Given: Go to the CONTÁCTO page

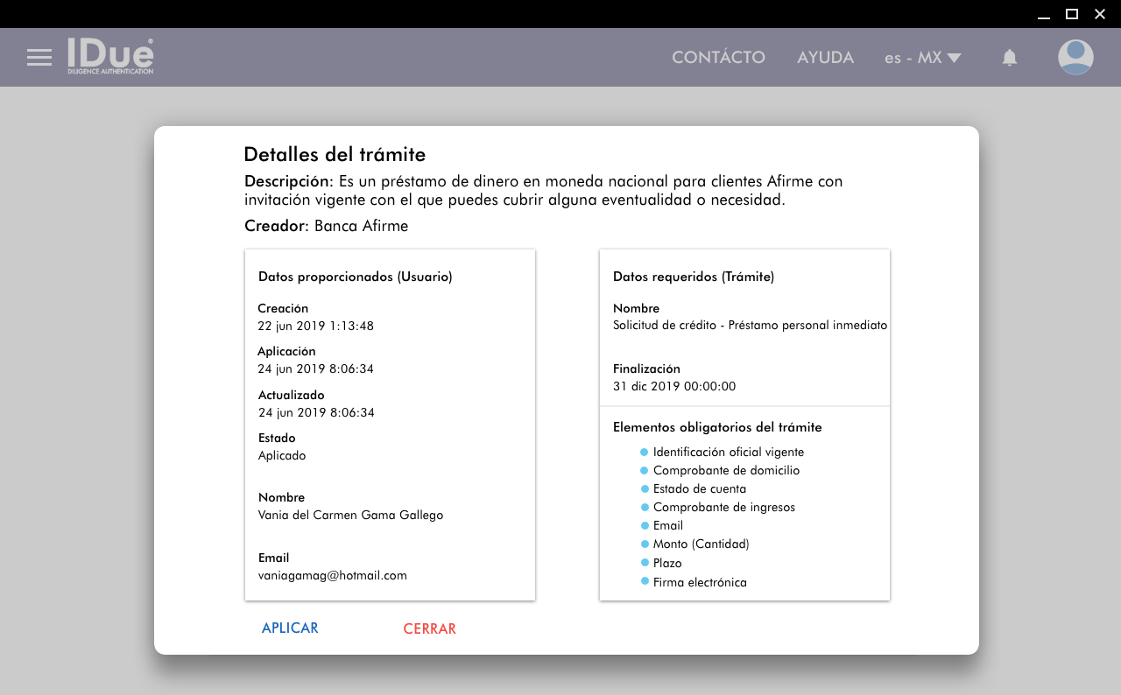Looking at the screenshot, I should click(718, 58).
